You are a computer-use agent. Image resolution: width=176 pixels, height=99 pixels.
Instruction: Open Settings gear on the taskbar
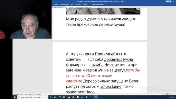click(x=87, y=97)
